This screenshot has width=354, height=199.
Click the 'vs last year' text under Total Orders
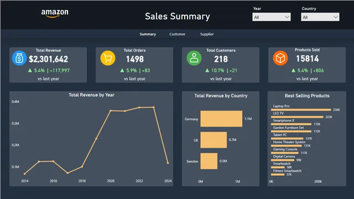pyautogui.click(x=134, y=78)
